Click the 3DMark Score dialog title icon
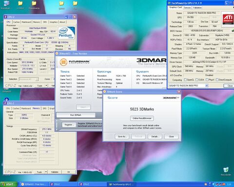The width and height of the screenshot is (234, 187). click(105, 92)
